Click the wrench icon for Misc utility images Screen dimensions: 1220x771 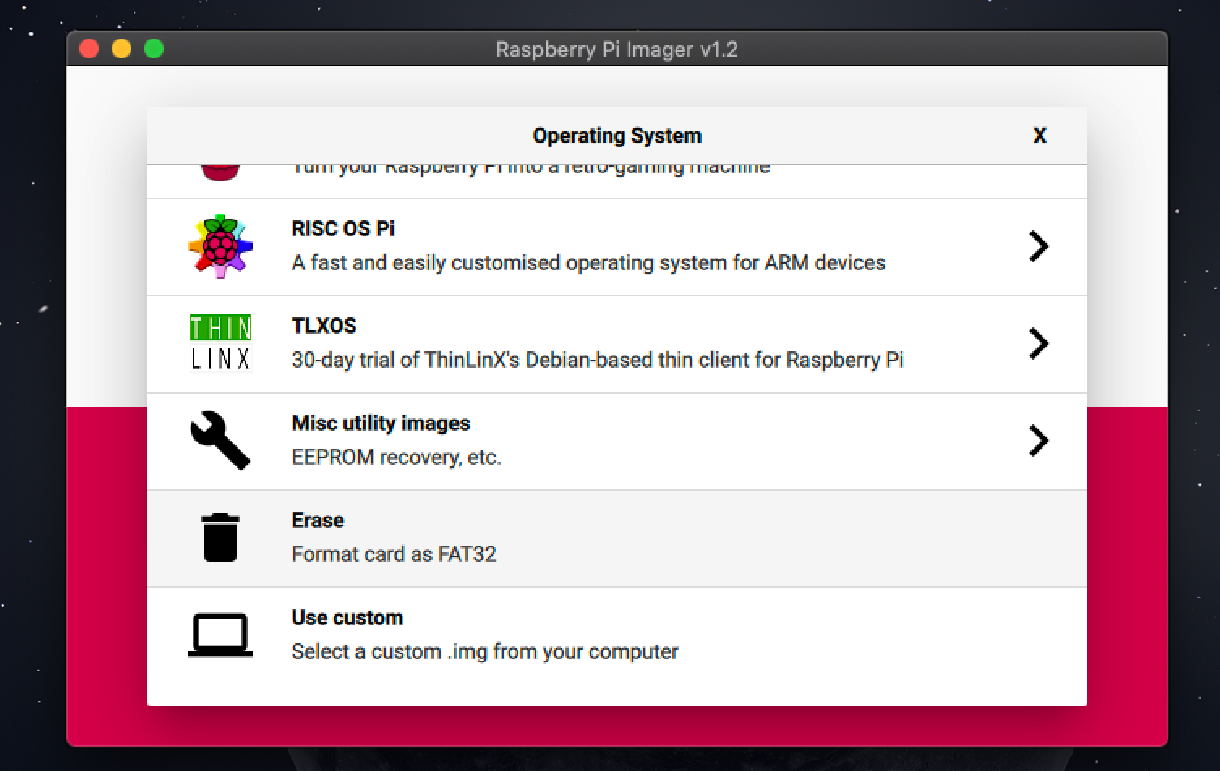(x=220, y=441)
